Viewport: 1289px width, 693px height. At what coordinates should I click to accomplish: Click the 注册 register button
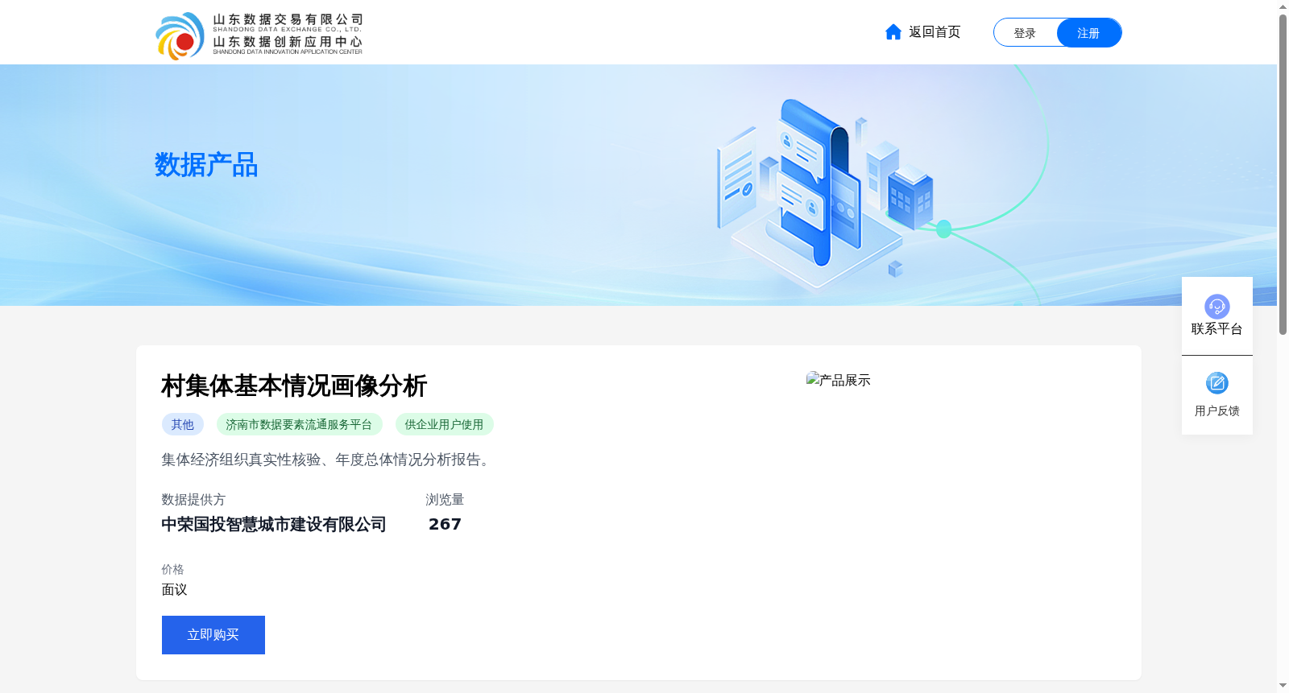(x=1088, y=33)
